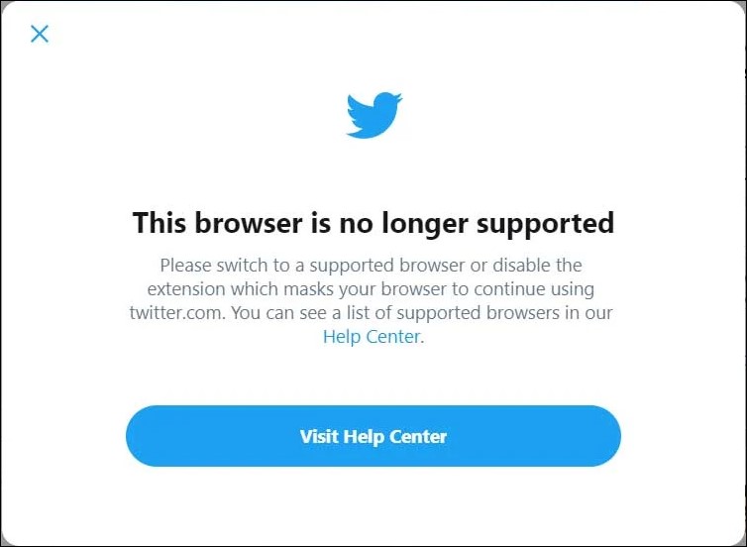Select the 'This browser is no longer supported' heading

373,223
